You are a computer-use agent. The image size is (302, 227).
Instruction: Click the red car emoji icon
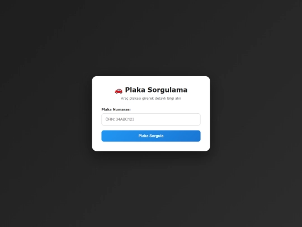point(119,91)
